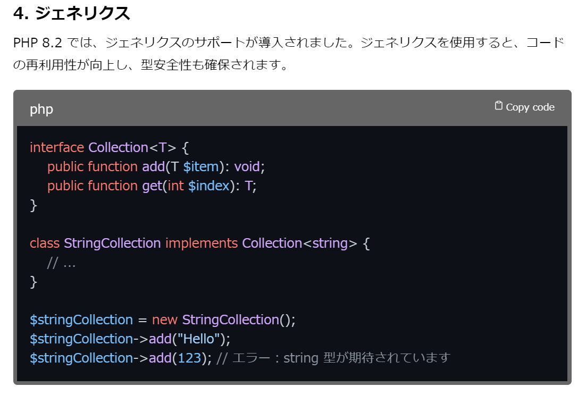The image size is (578, 395).
Task: Click the 'get' method name in interface
Action: [152, 186]
